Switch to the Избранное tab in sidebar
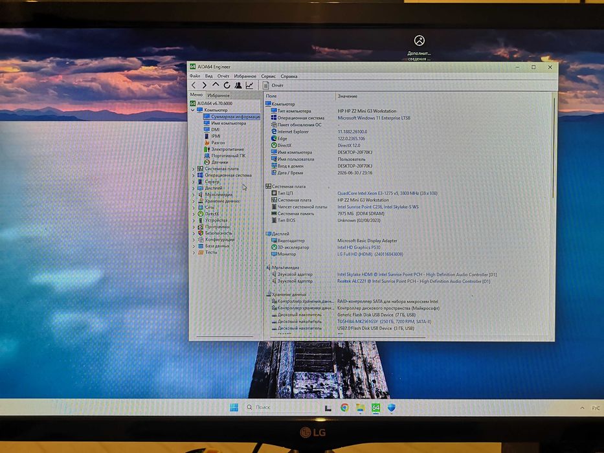604x453 pixels. tap(218, 95)
